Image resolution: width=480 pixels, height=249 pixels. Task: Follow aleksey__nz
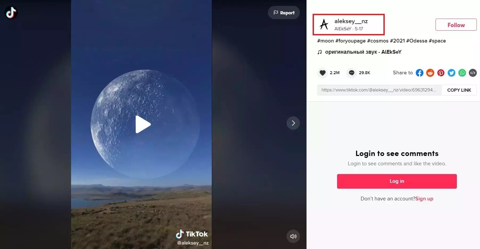(456, 25)
